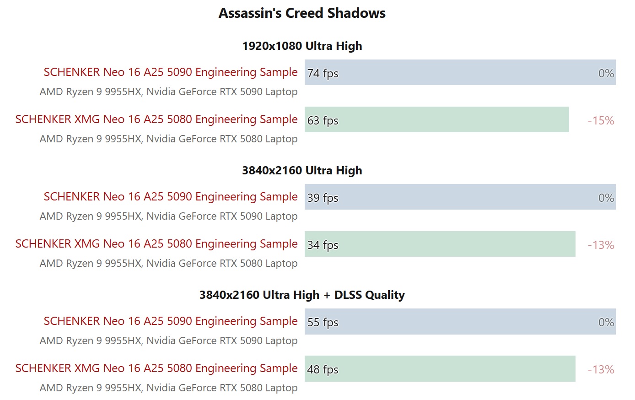Click the 63 fps green bar
This screenshot has height=400, width=635.
436,119
